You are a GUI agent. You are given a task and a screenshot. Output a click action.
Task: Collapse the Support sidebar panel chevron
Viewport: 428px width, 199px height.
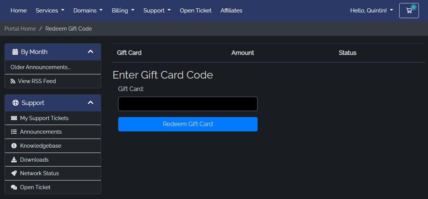tap(91, 103)
